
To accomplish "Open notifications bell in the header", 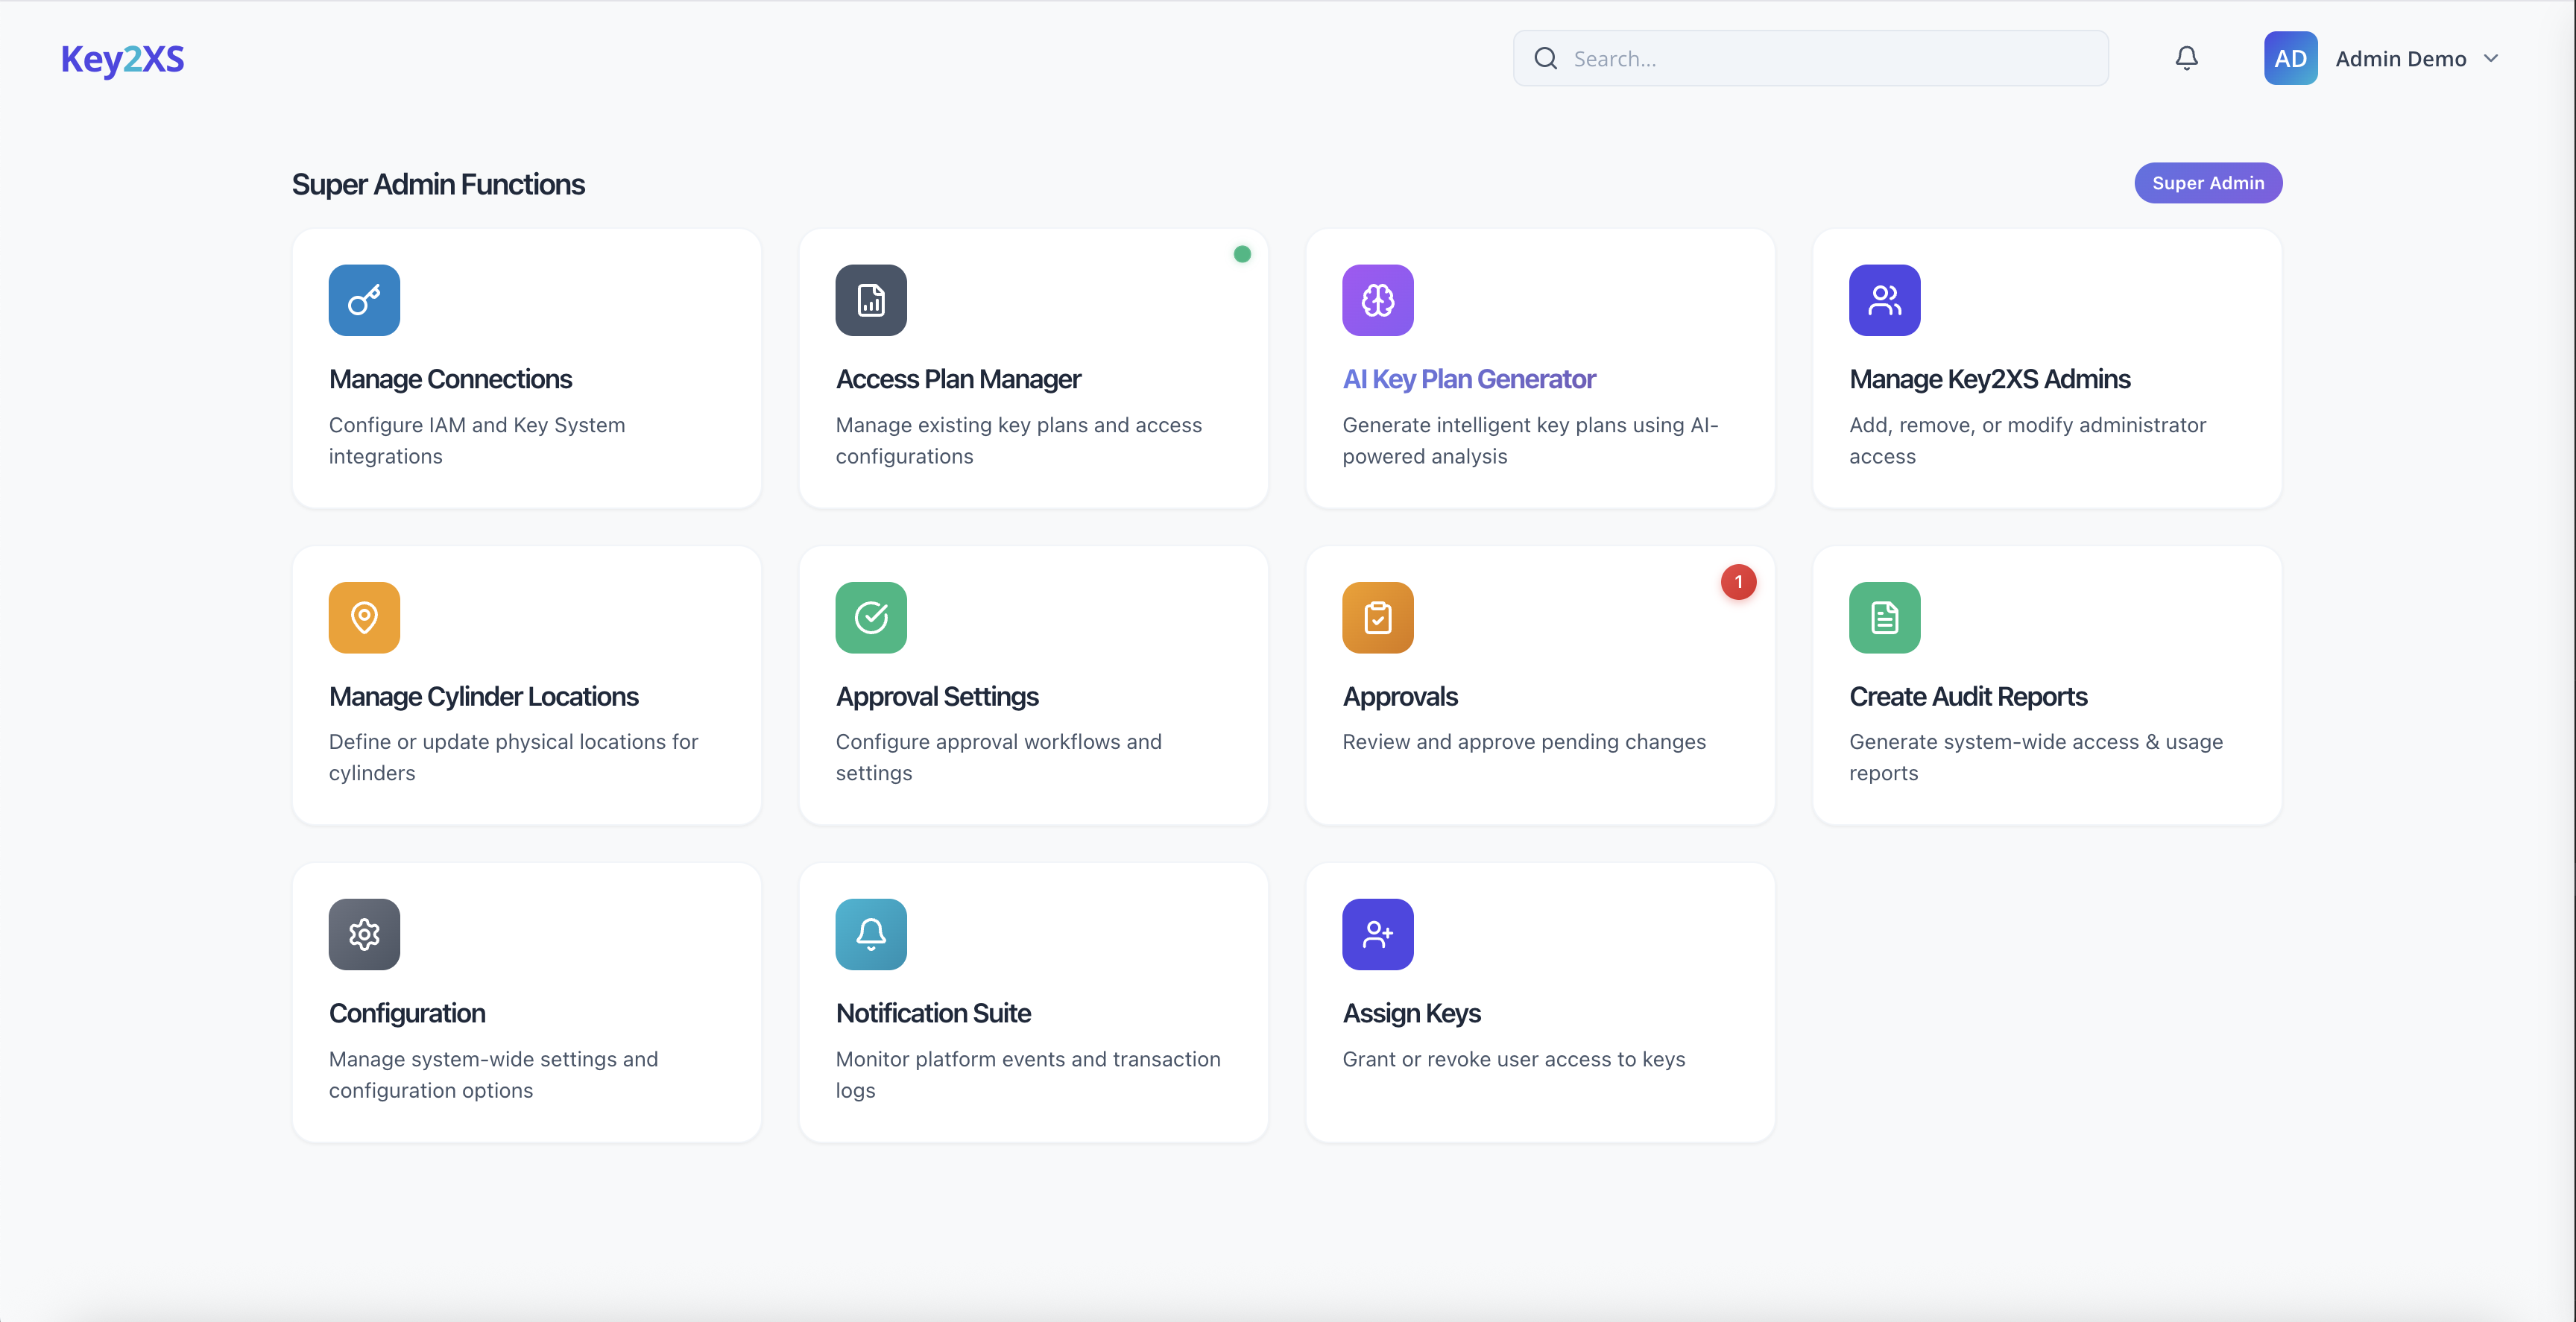I will (2186, 58).
